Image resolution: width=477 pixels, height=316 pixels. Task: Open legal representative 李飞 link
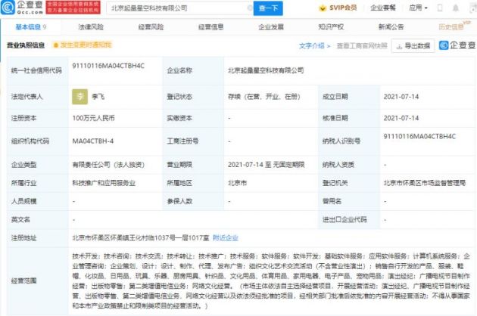point(98,97)
